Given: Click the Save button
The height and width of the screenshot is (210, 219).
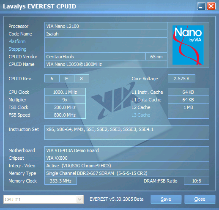Looking at the screenshot, I should (x=166, y=199).
